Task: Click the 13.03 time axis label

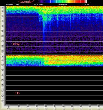Action: (81, 107)
